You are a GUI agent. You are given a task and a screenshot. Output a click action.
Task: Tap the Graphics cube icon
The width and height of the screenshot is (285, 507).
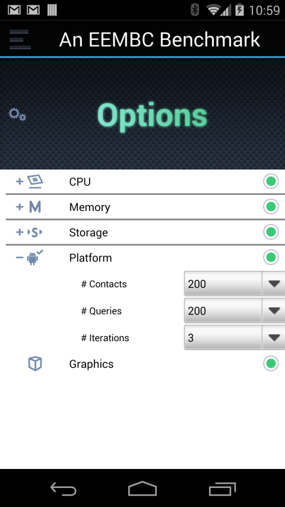pos(35,364)
